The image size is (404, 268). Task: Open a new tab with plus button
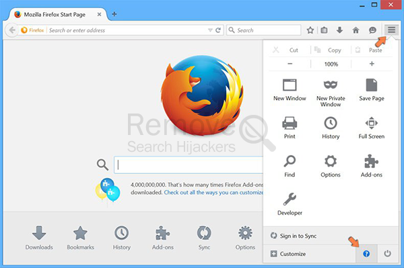(114, 14)
